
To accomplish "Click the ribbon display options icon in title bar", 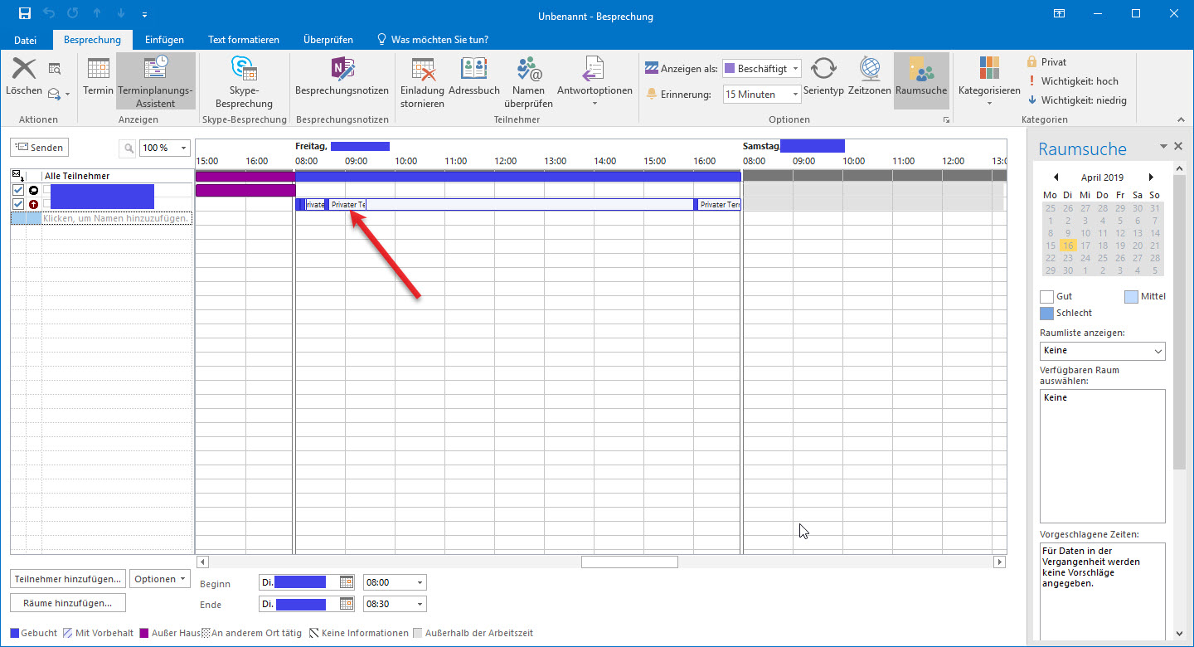I will click(1059, 14).
